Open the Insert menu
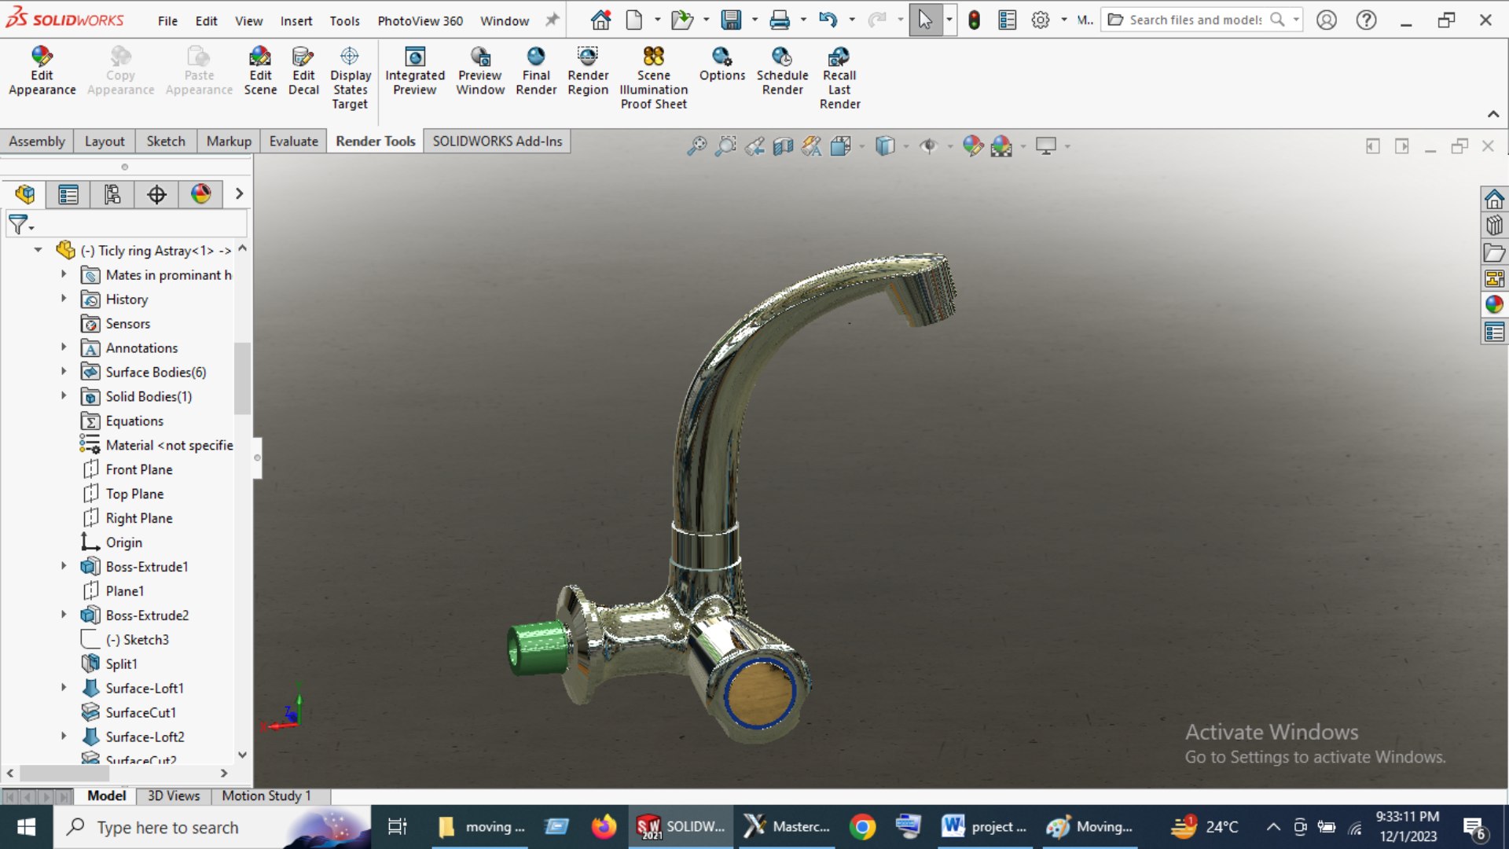1509x849 pixels. pos(296,21)
